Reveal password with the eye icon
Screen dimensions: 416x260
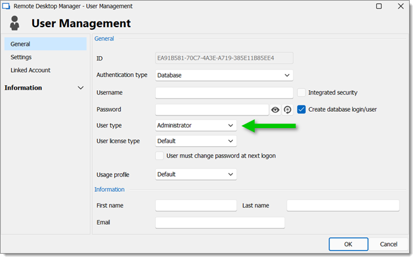pos(275,110)
